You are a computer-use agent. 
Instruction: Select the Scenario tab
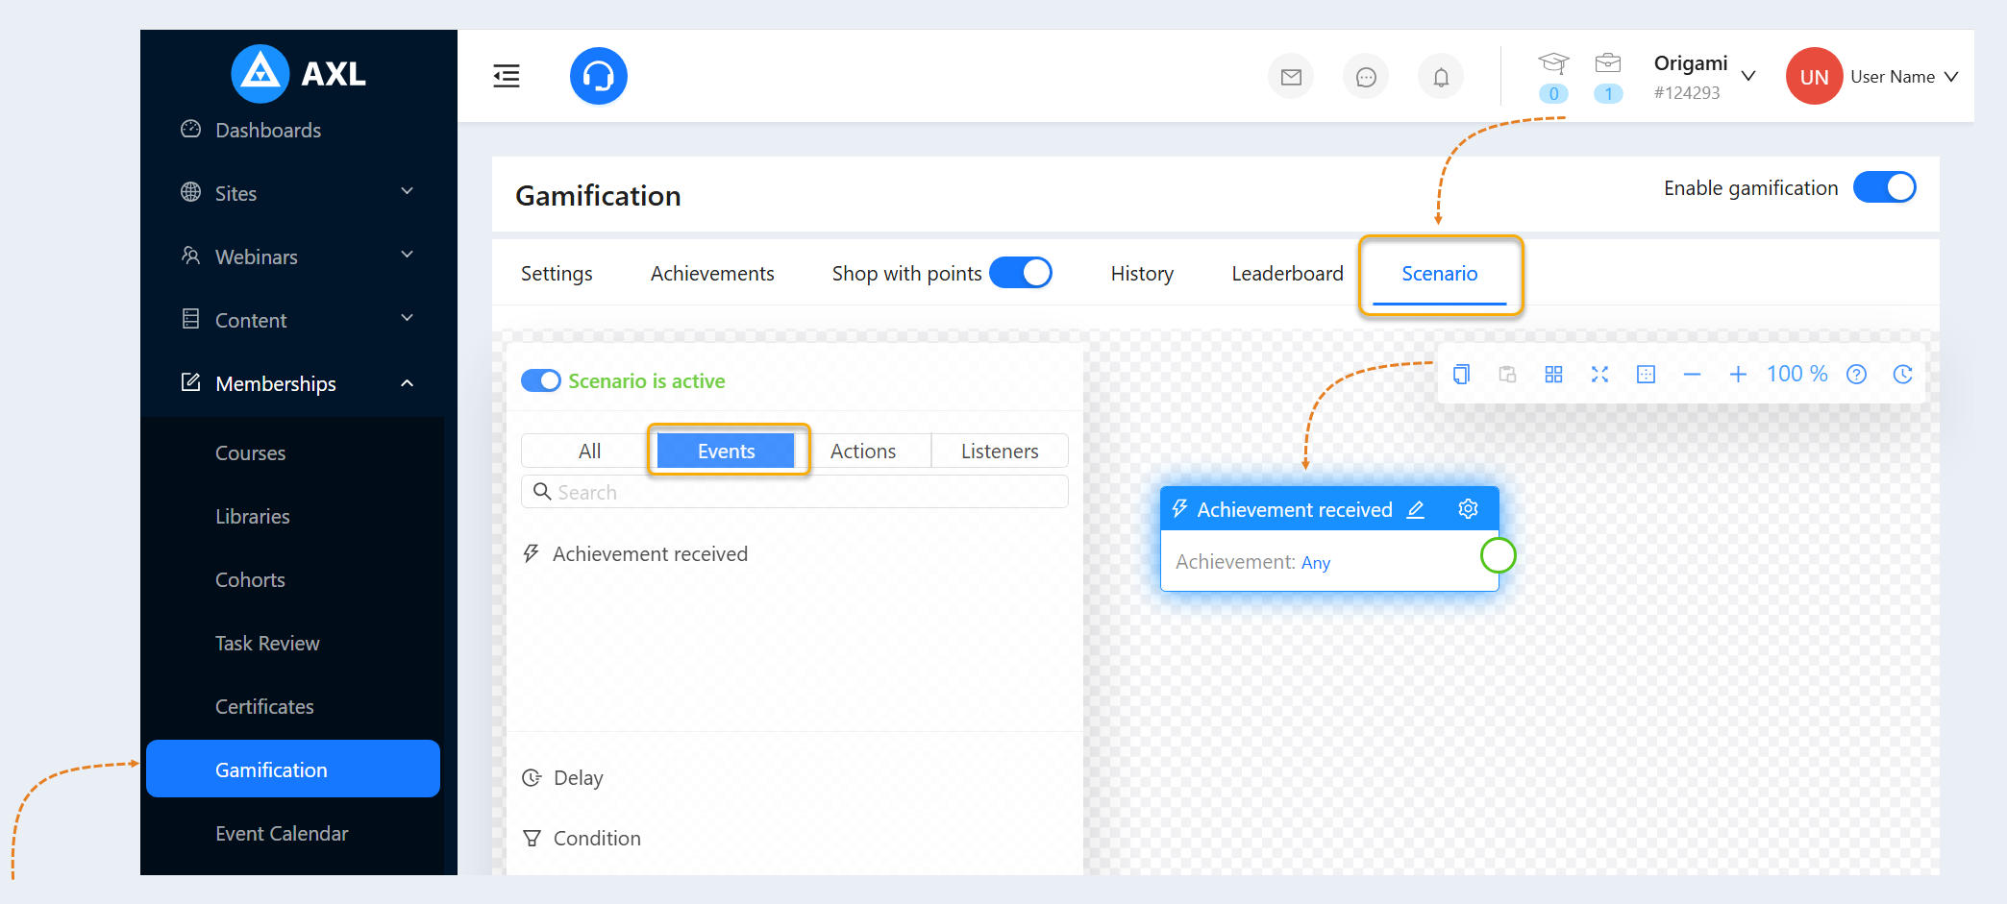1439,274
